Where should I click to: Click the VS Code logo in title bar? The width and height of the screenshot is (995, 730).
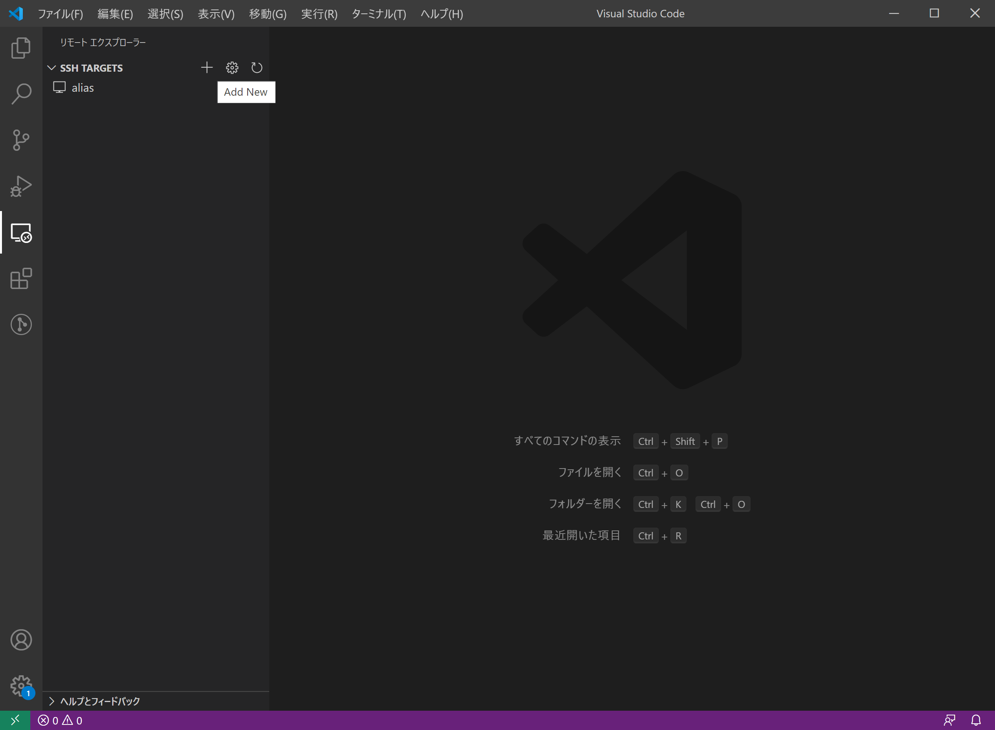[15, 14]
